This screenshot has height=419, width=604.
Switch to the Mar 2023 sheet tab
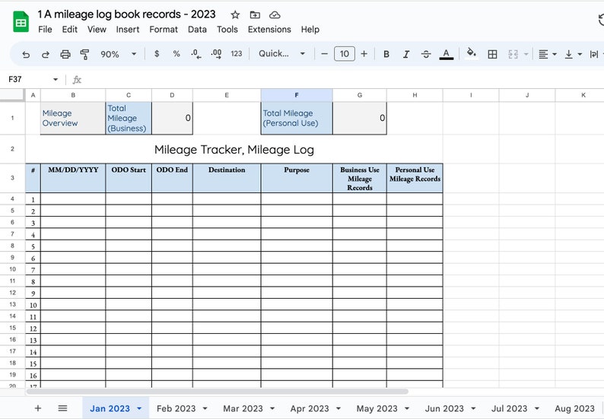point(243,408)
